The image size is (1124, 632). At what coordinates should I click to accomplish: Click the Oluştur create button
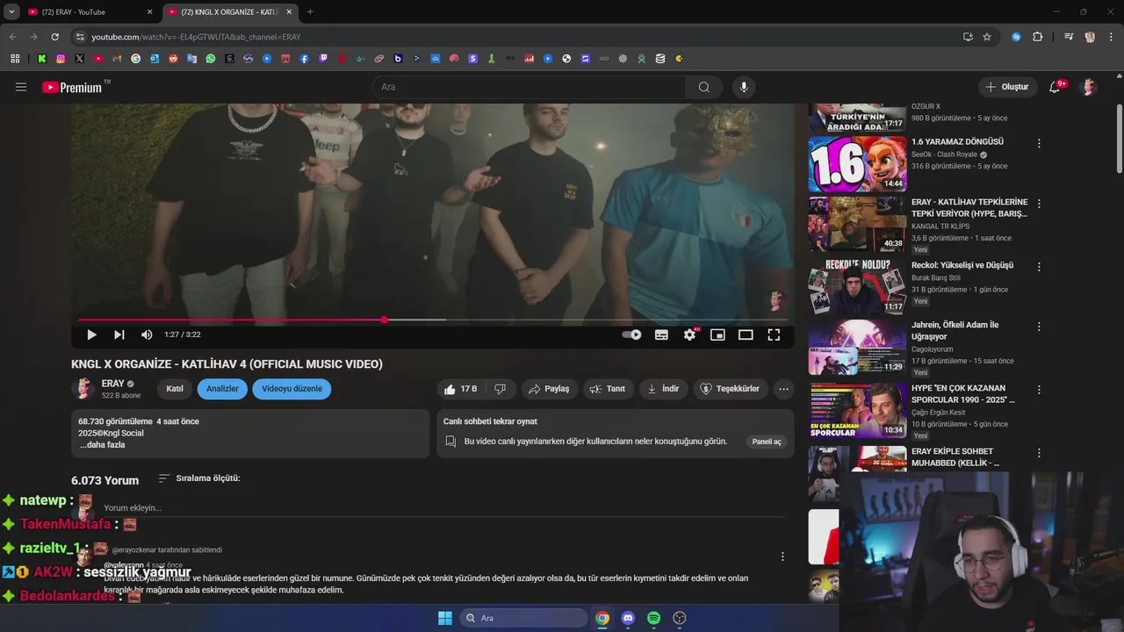pyautogui.click(x=1007, y=87)
